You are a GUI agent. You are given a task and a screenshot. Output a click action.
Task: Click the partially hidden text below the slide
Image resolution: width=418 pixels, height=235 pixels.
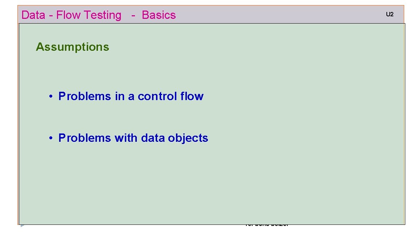tap(267, 225)
